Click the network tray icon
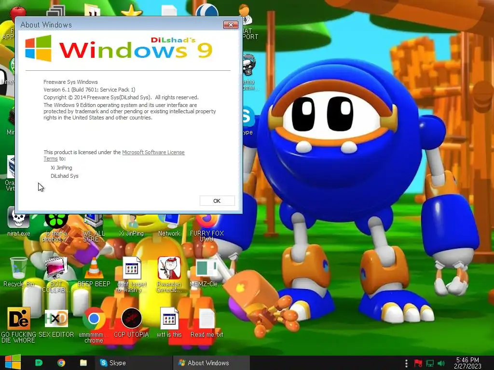Image resolution: width=494 pixels, height=370 pixels. click(430, 363)
